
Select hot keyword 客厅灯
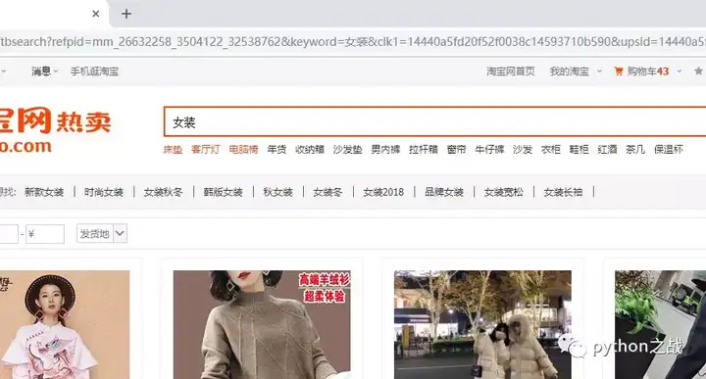205,149
